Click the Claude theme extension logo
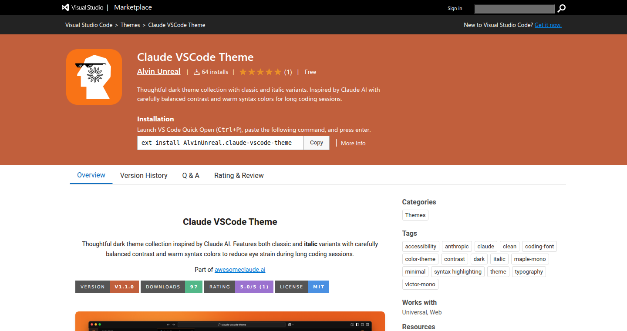 [94, 77]
